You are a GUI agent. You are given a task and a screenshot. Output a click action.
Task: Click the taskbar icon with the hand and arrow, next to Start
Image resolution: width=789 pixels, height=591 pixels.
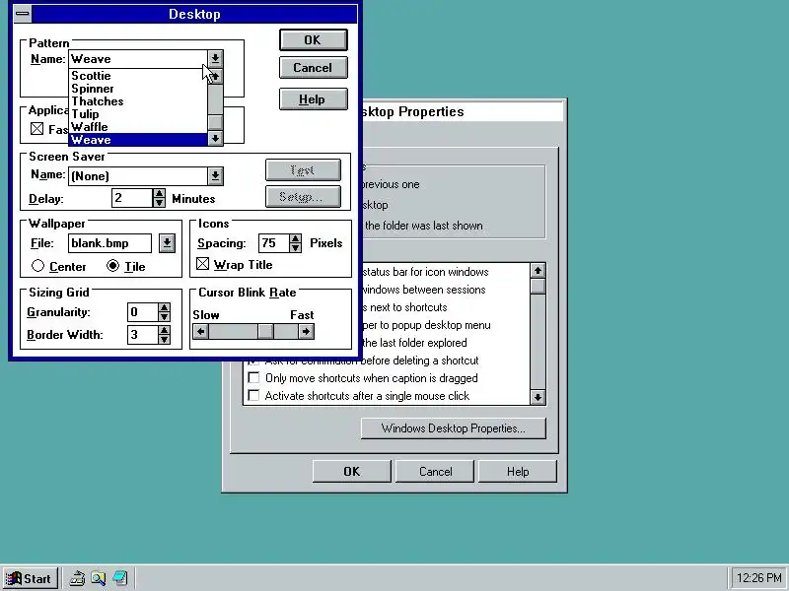[x=77, y=578]
